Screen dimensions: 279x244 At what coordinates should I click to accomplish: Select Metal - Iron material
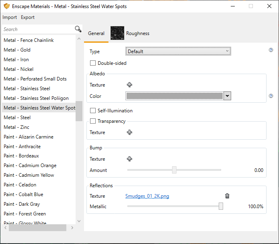(39, 59)
